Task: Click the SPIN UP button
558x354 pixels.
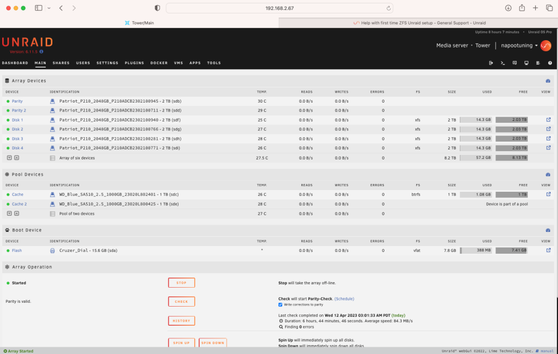Action: pos(181,343)
